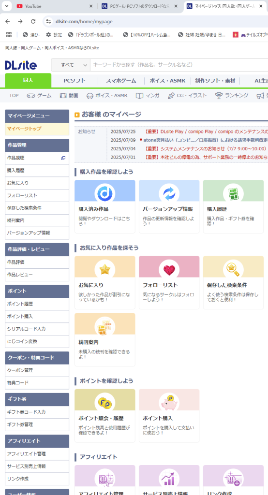Viewport: 268px width, 495px height.
Task: Open the CG・イラスト pen category
Action: tap(187, 95)
